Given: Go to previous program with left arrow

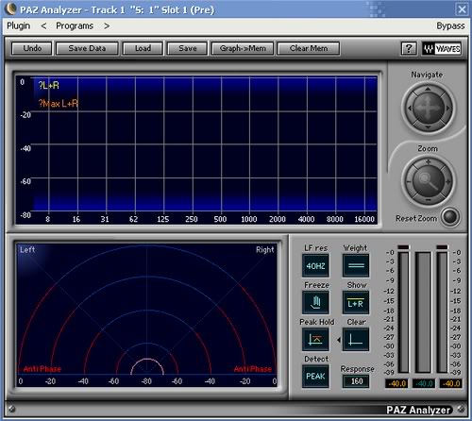Looking at the screenshot, I should click(x=43, y=25).
